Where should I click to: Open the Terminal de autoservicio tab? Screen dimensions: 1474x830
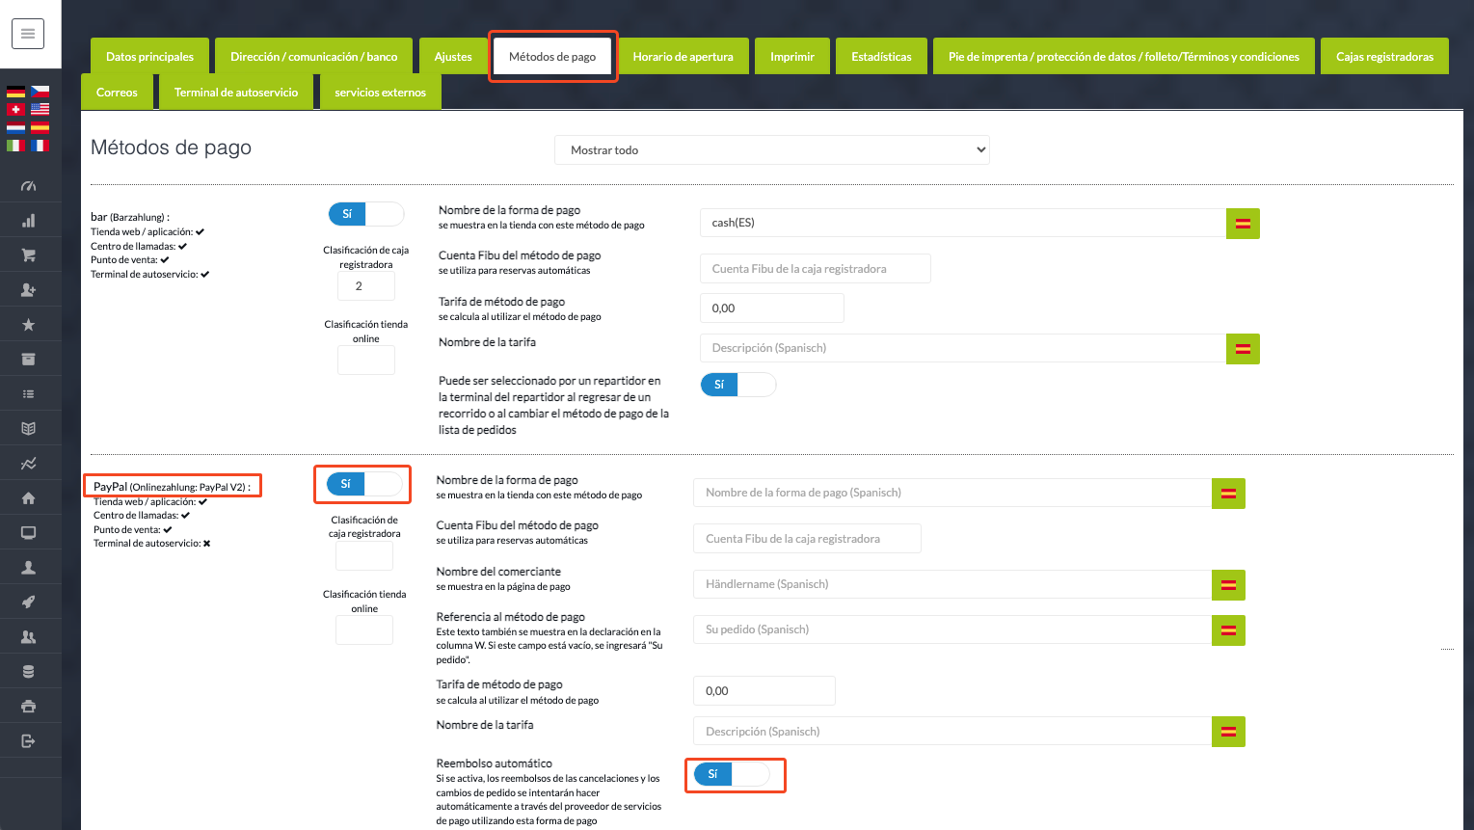(x=236, y=93)
